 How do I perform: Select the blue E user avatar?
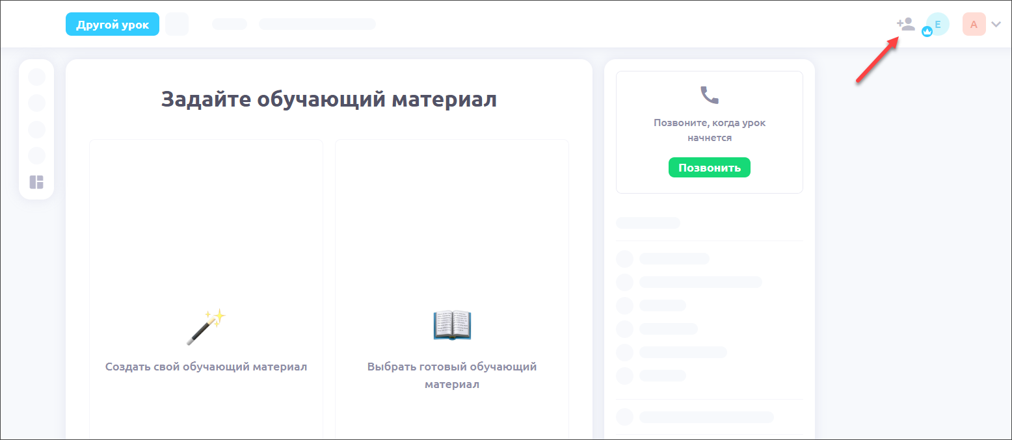click(x=938, y=24)
